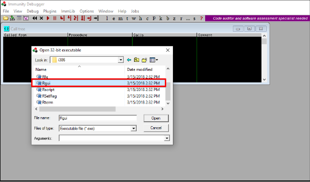Click the trace into toolbar icon
This screenshot has height=182, width=310.
76,18
